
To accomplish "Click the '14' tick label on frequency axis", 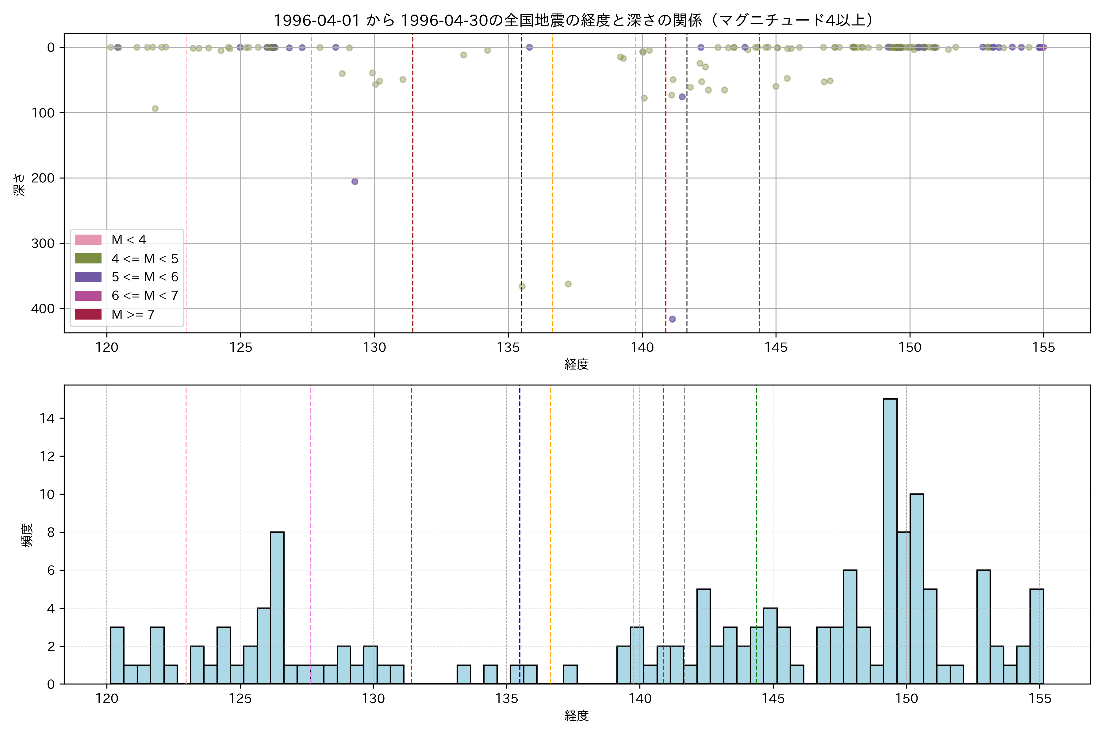I will click(x=47, y=418).
